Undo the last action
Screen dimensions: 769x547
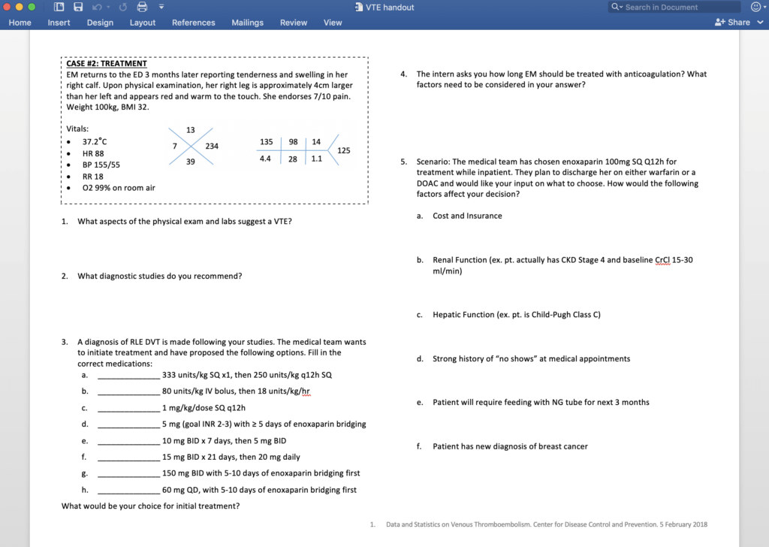[x=97, y=7]
